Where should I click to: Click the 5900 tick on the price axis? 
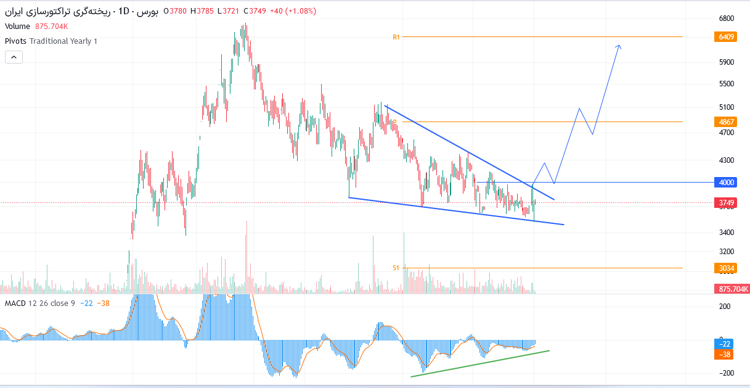(727, 62)
